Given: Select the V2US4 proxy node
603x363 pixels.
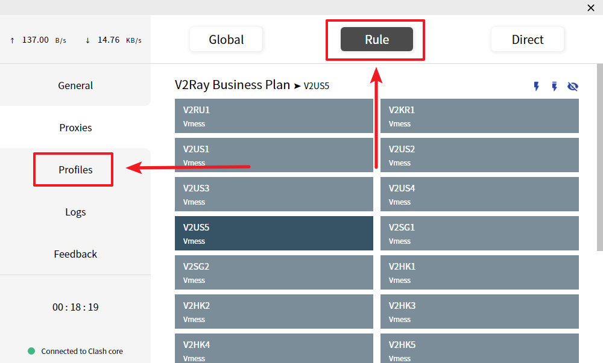Looking at the screenshot, I should point(479,194).
